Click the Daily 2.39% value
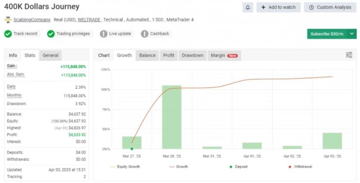This screenshot has width=360, height=183. [80, 87]
